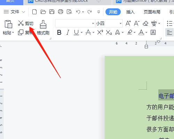174x139 pixels.
Task: Click the first line indent ruler marker
Action: (158, 42)
